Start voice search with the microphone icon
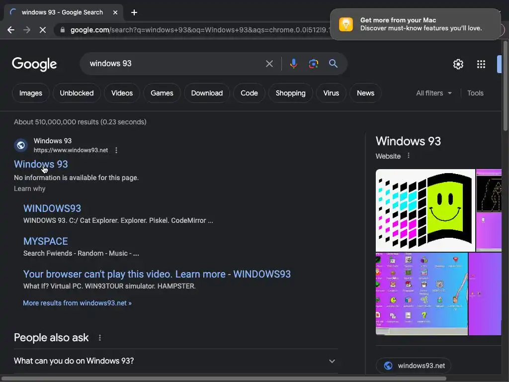Screen dimensions: 509x382 (x=293, y=64)
